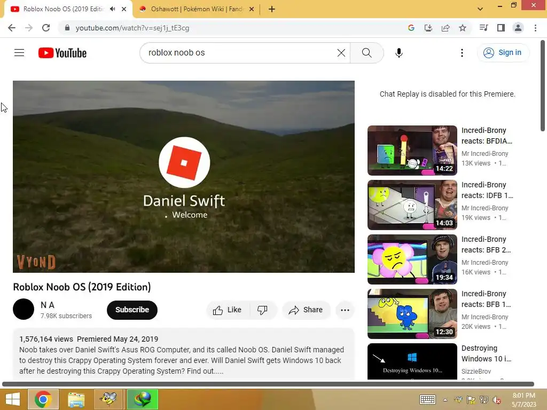Open Windows Start button
Image resolution: width=547 pixels, height=410 pixels.
pos(13,399)
